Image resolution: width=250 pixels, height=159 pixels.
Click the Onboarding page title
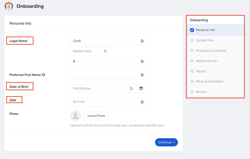tap(30, 6)
